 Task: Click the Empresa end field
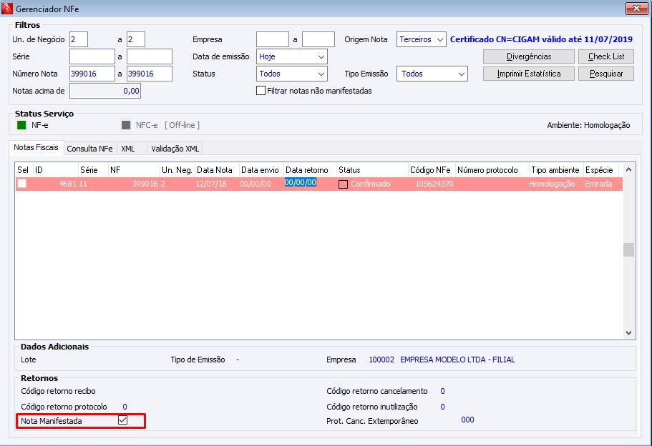(318, 39)
